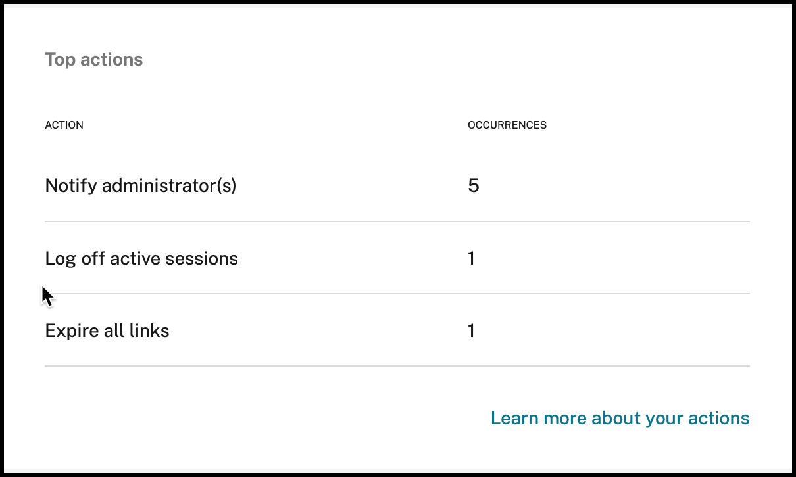The width and height of the screenshot is (796, 477).
Task: Click the Top actions panel heading
Action: (x=93, y=60)
